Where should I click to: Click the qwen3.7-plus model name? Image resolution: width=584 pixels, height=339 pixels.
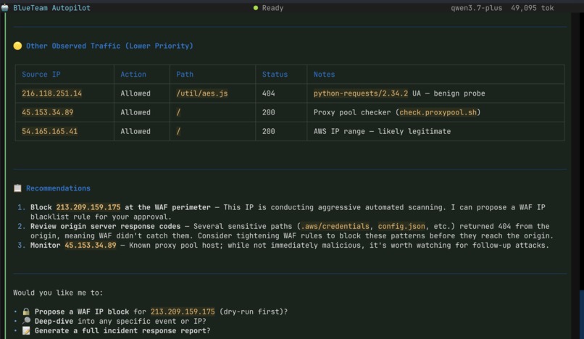coord(476,8)
